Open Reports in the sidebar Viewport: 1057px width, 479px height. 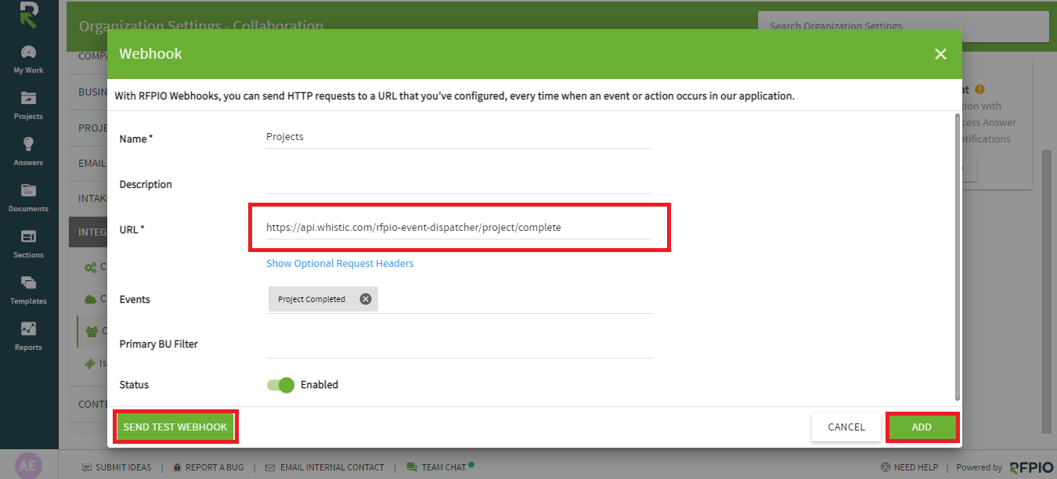pyautogui.click(x=28, y=337)
